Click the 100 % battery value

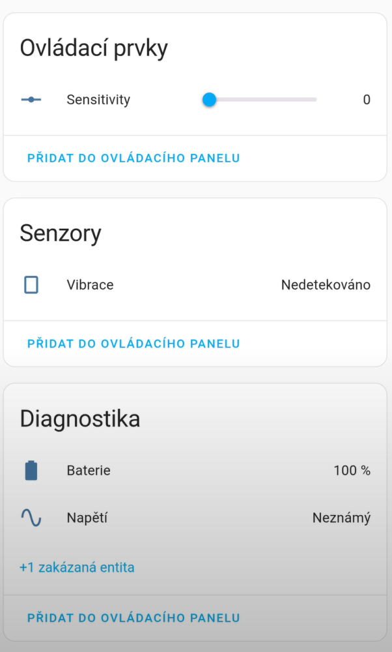[x=352, y=470]
